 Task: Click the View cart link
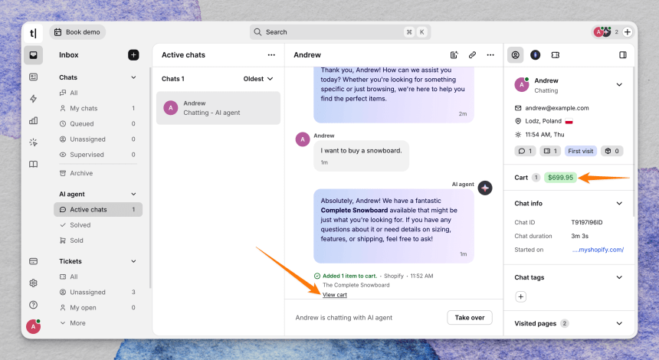pyautogui.click(x=335, y=295)
